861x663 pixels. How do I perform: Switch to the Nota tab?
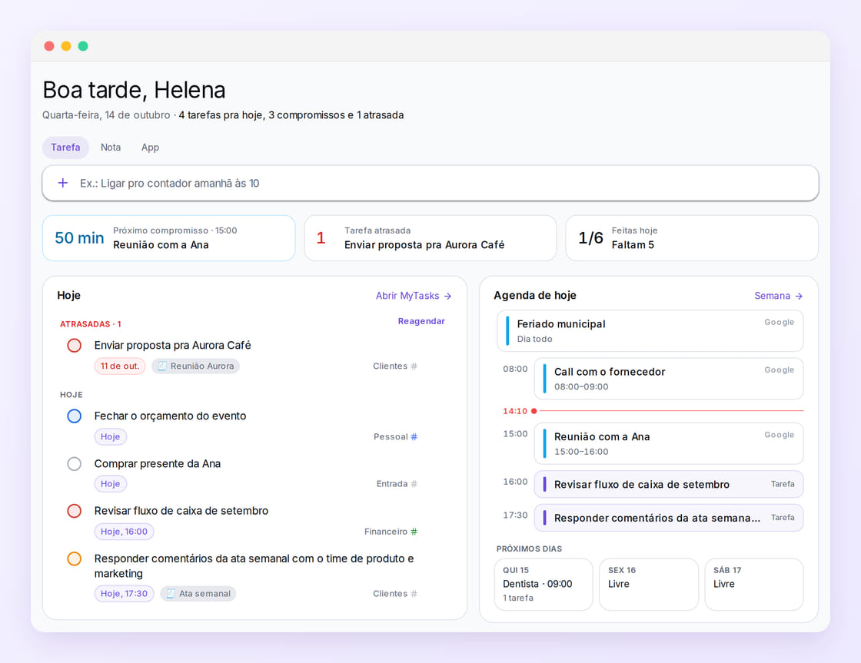point(111,147)
